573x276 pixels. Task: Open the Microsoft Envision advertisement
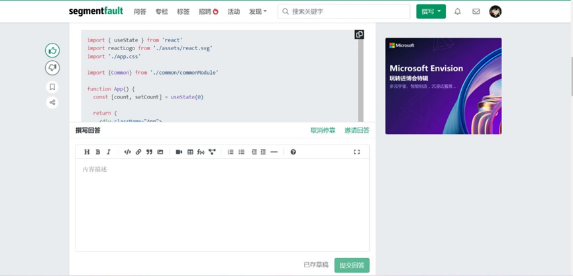coord(443,86)
